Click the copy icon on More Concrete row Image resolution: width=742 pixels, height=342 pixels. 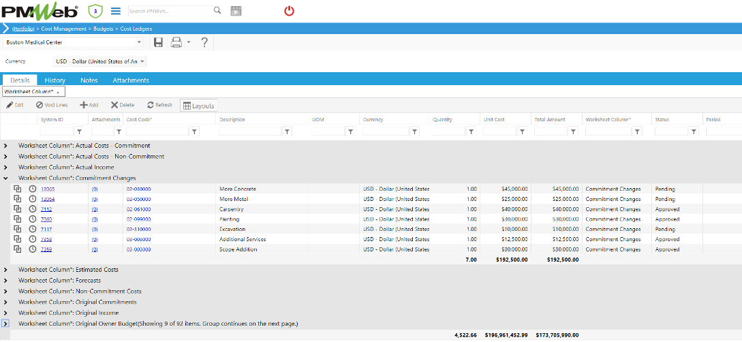(18, 189)
